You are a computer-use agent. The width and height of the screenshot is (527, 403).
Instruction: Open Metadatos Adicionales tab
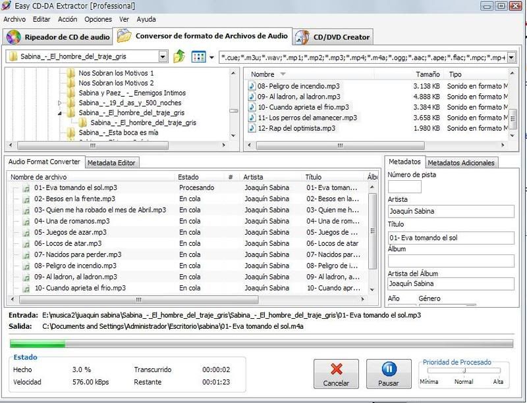coord(460,163)
